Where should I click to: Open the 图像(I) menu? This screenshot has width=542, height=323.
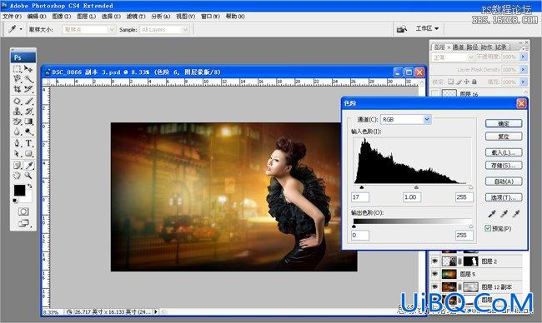[x=62, y=16]
